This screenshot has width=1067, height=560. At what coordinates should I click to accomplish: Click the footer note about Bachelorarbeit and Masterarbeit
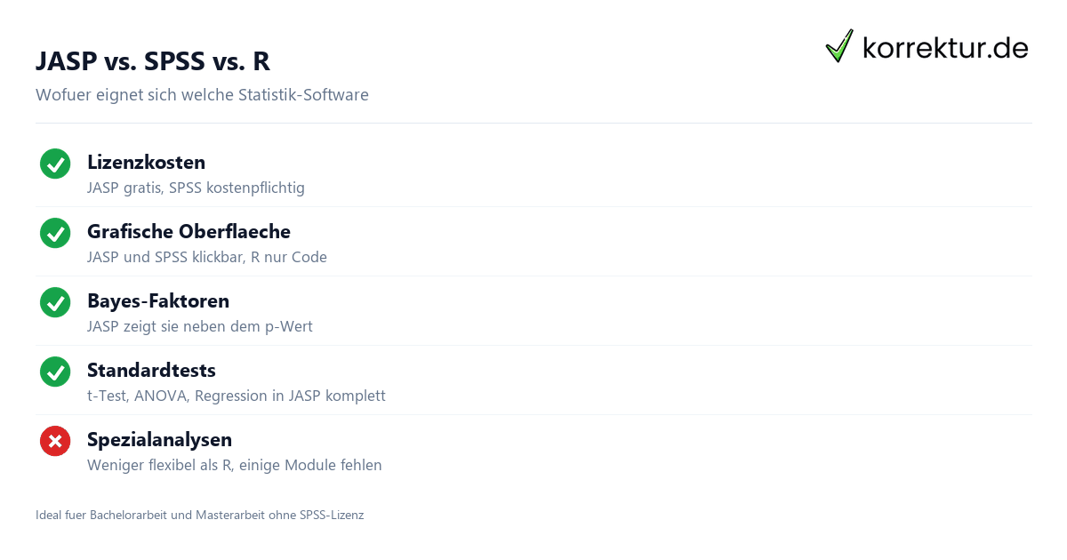coord(200,515)
